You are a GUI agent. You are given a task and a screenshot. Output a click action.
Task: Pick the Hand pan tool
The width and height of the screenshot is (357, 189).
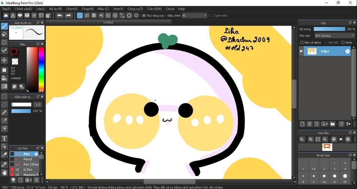4,172
